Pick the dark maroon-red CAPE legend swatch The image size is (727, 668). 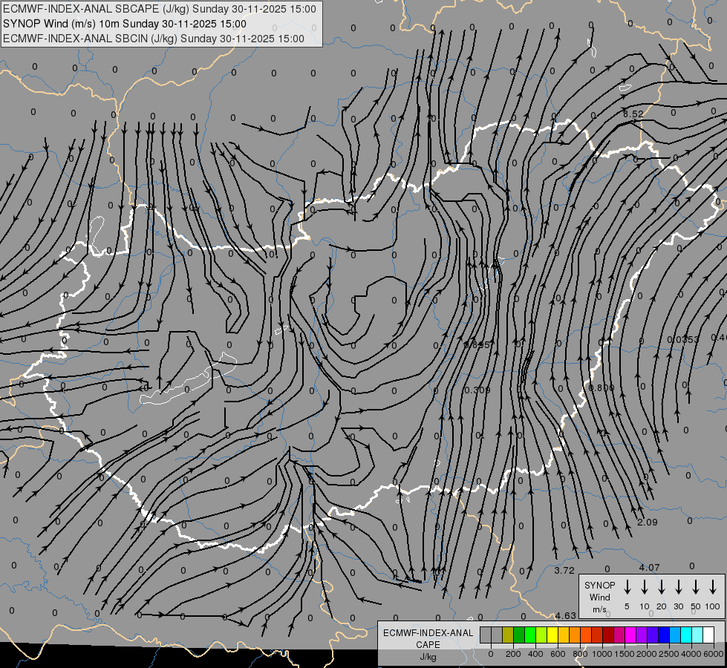(x=608, y=635)
